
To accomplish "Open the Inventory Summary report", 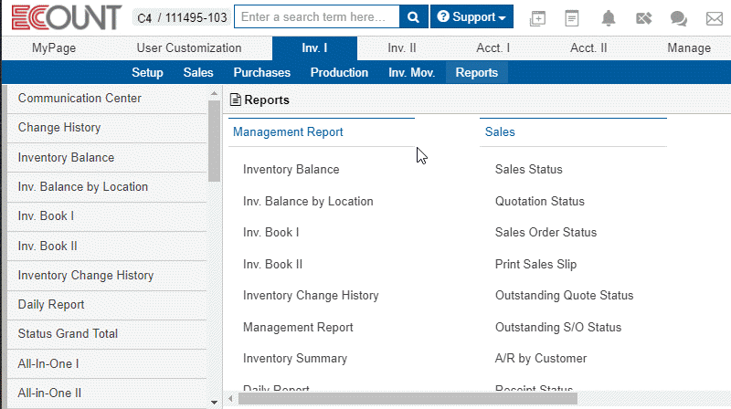I will tap(295, 359).
